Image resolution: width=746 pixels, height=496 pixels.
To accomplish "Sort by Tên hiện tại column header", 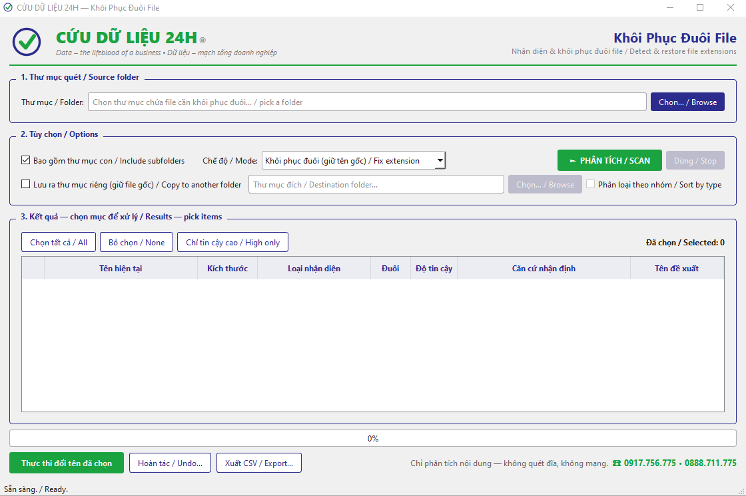I will 121,269.
